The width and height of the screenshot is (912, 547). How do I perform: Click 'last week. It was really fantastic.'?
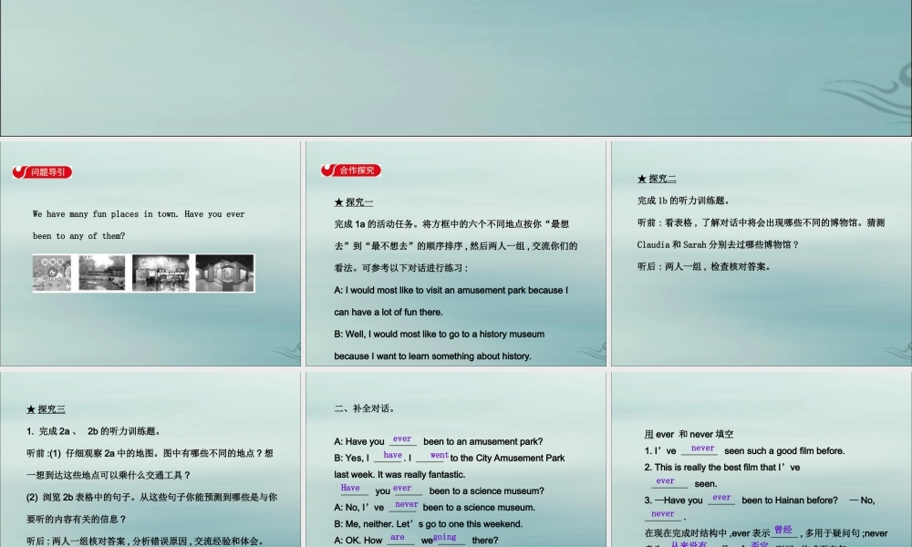tap(399, 474)
